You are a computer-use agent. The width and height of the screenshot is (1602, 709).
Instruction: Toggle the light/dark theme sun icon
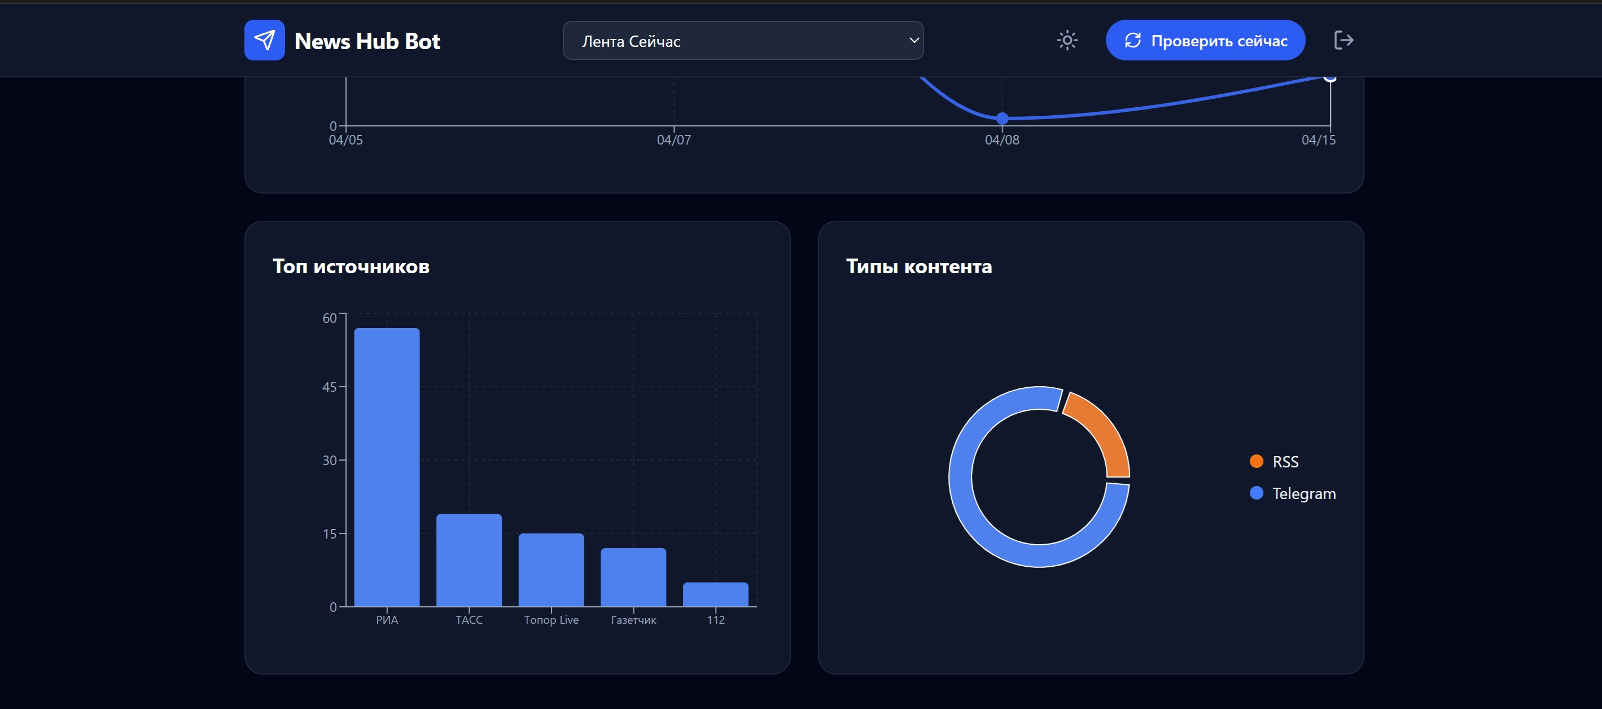point(1067,41)
